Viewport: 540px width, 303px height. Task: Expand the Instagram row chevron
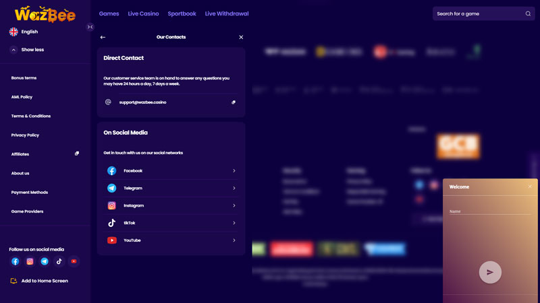(234, 205)
